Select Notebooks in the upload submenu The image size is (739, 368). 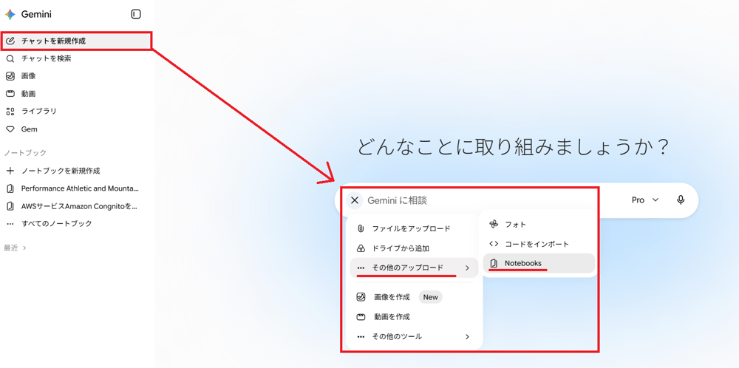[539, 263]
